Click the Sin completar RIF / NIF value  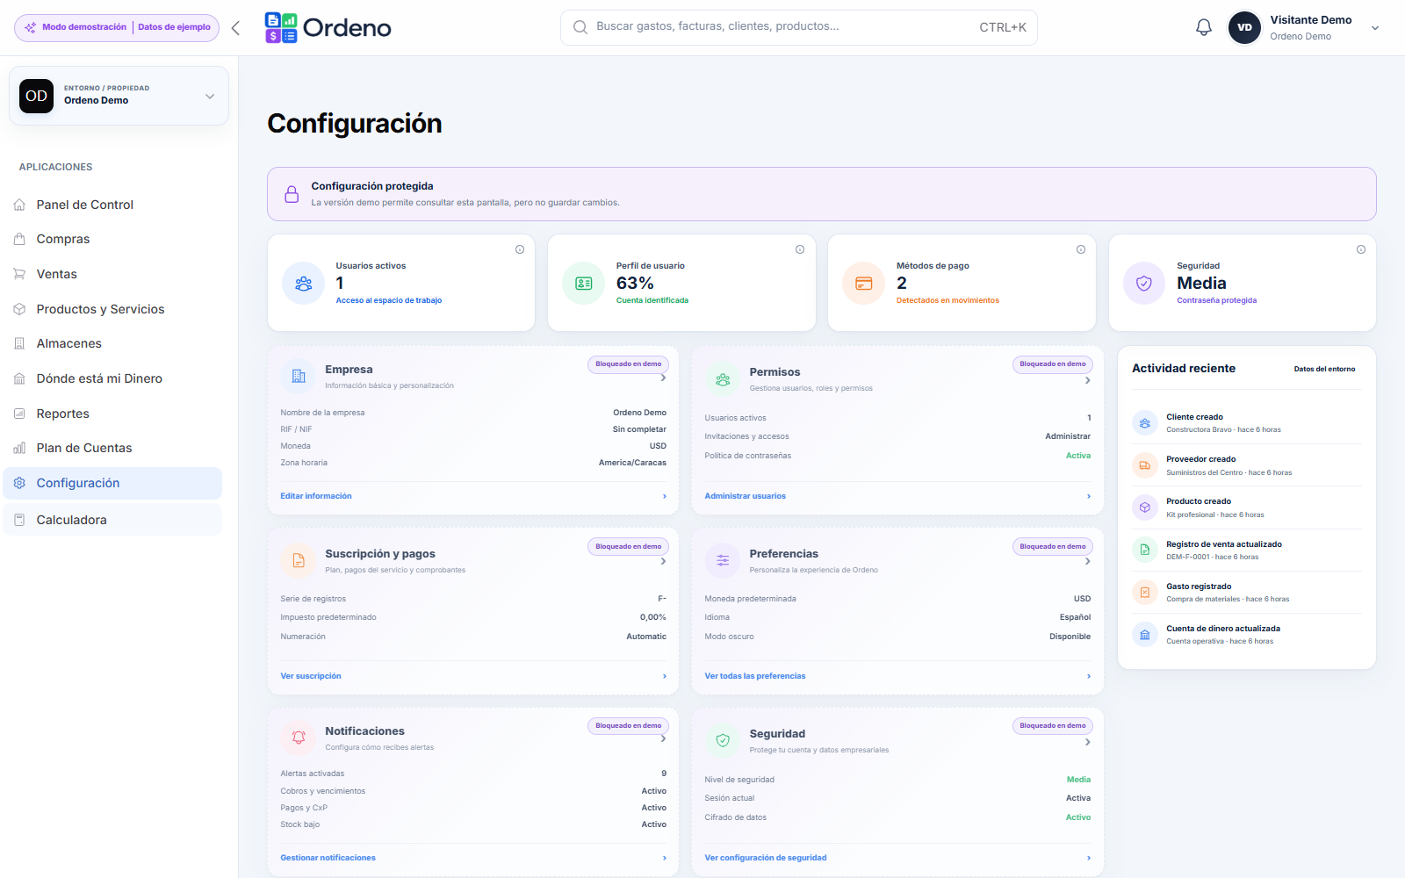[x=639, y=429]
